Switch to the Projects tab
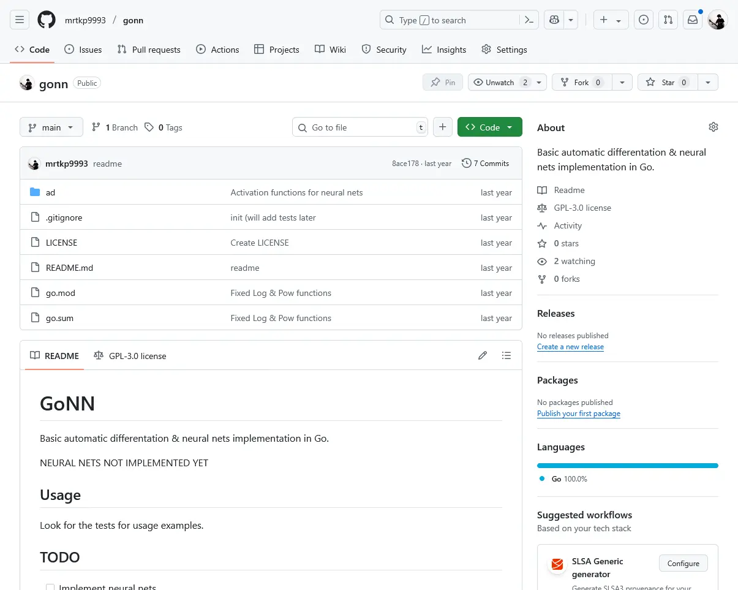This screenshot has width=738, height=590. tap(277, 50)
